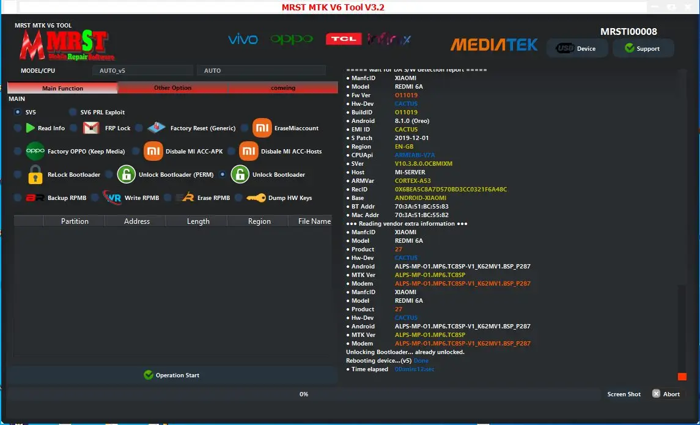The width and height of the screenshot is (700, 425).
Task: Switch to the comeing tab
Action: tap(282, 88)
